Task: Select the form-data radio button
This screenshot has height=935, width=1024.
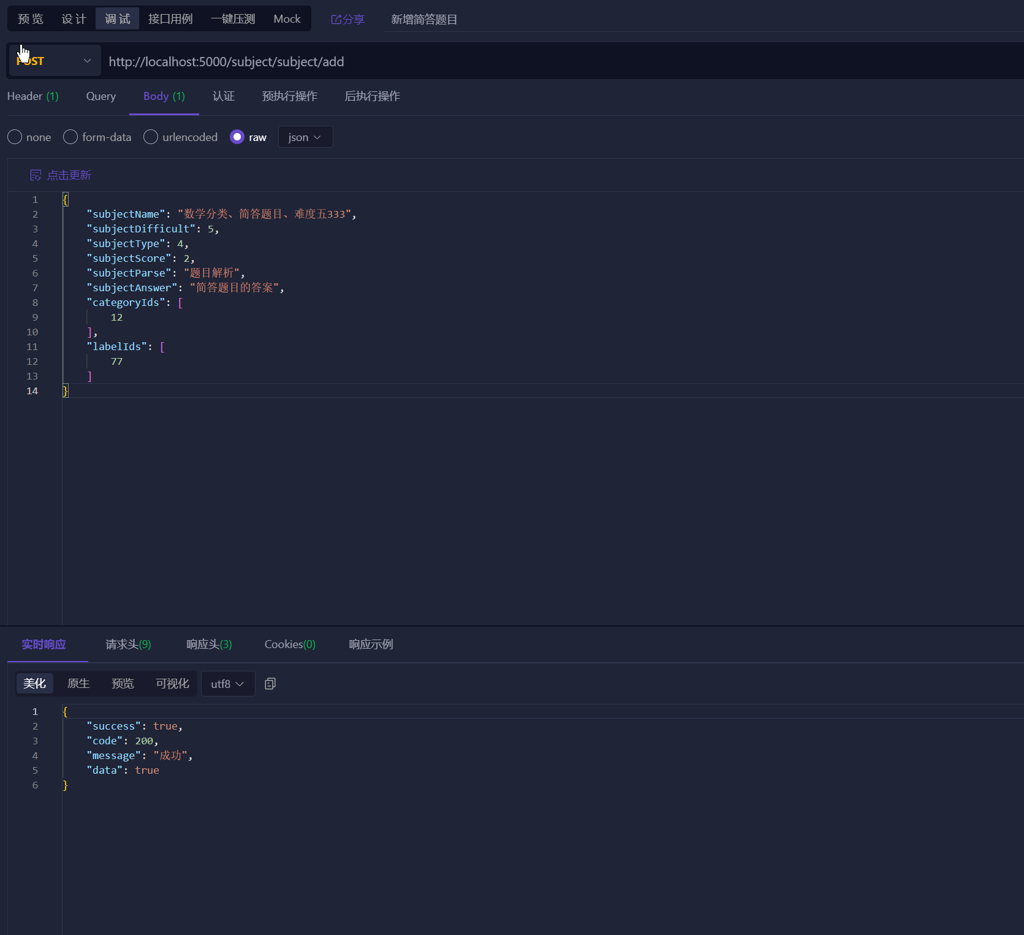Action: [70, 137]
